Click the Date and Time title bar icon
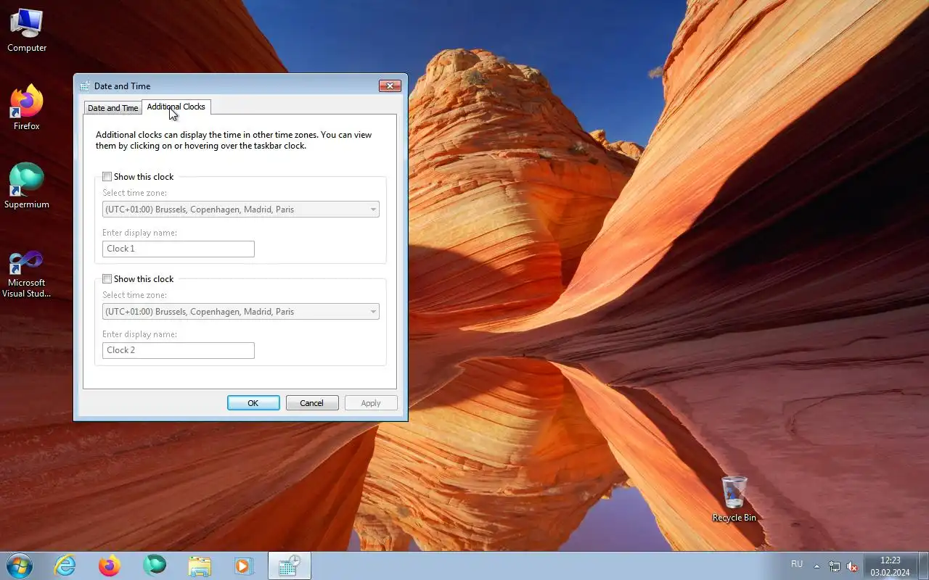The image size is (929, 580). click(x=86, y=86)
